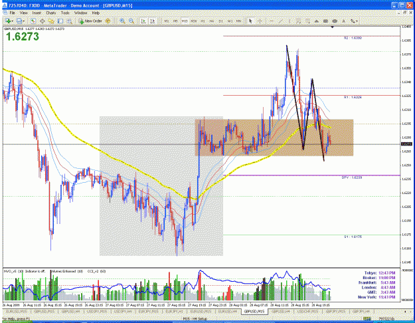Switch to the H1 timeframe
Screen dimensions: 415x323
click(x=203, y=21)
